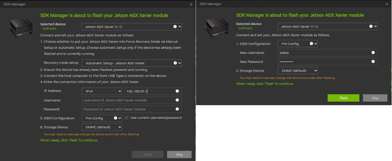Open right window OEM Configuration Pre-Config dropdown

(x=298, y=43)
